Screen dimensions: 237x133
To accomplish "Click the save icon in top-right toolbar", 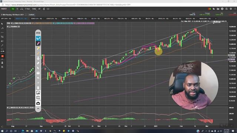I will tap(226, 9).
